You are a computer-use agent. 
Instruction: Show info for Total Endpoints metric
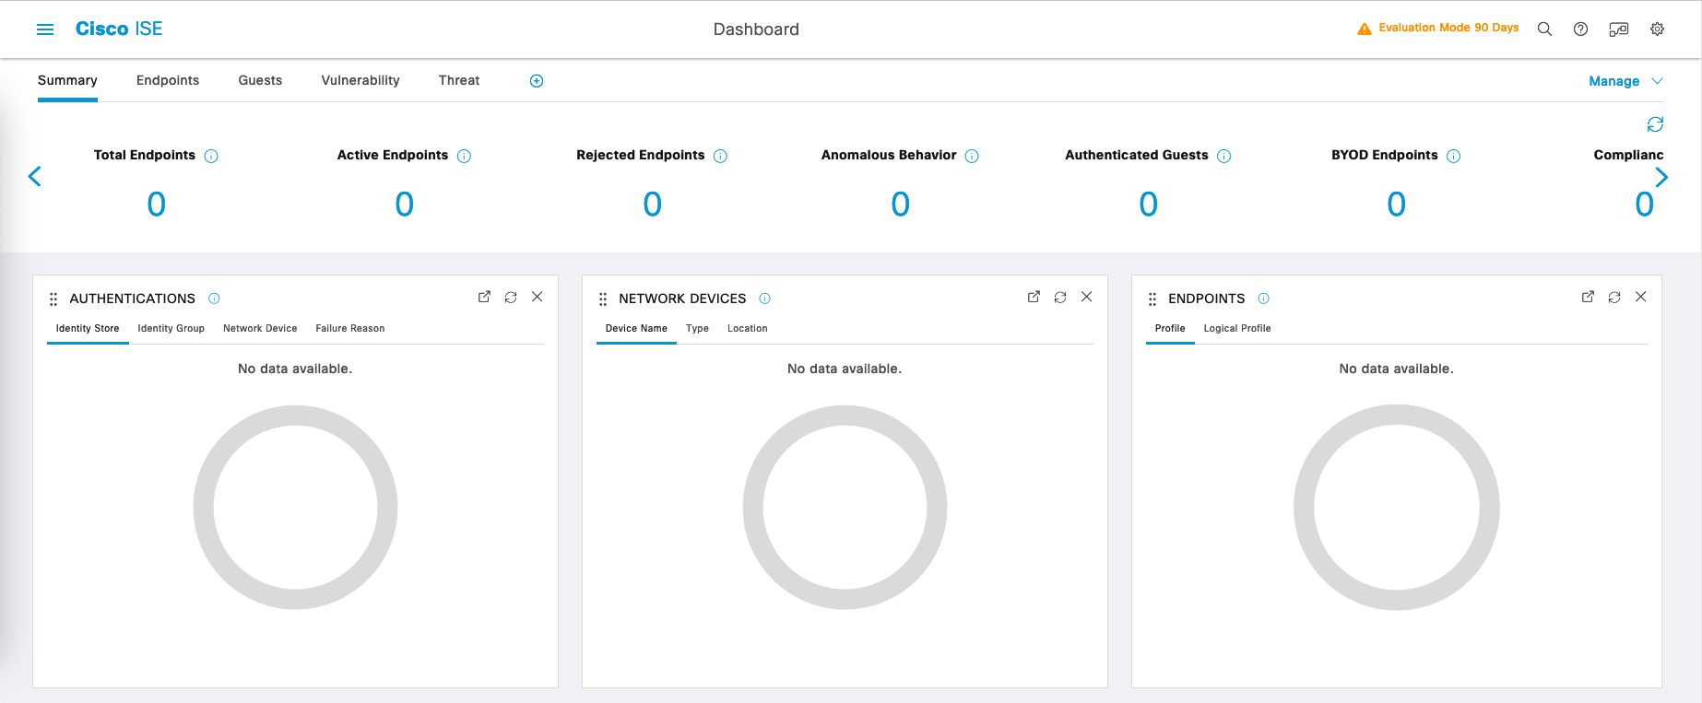coord(211,156)
